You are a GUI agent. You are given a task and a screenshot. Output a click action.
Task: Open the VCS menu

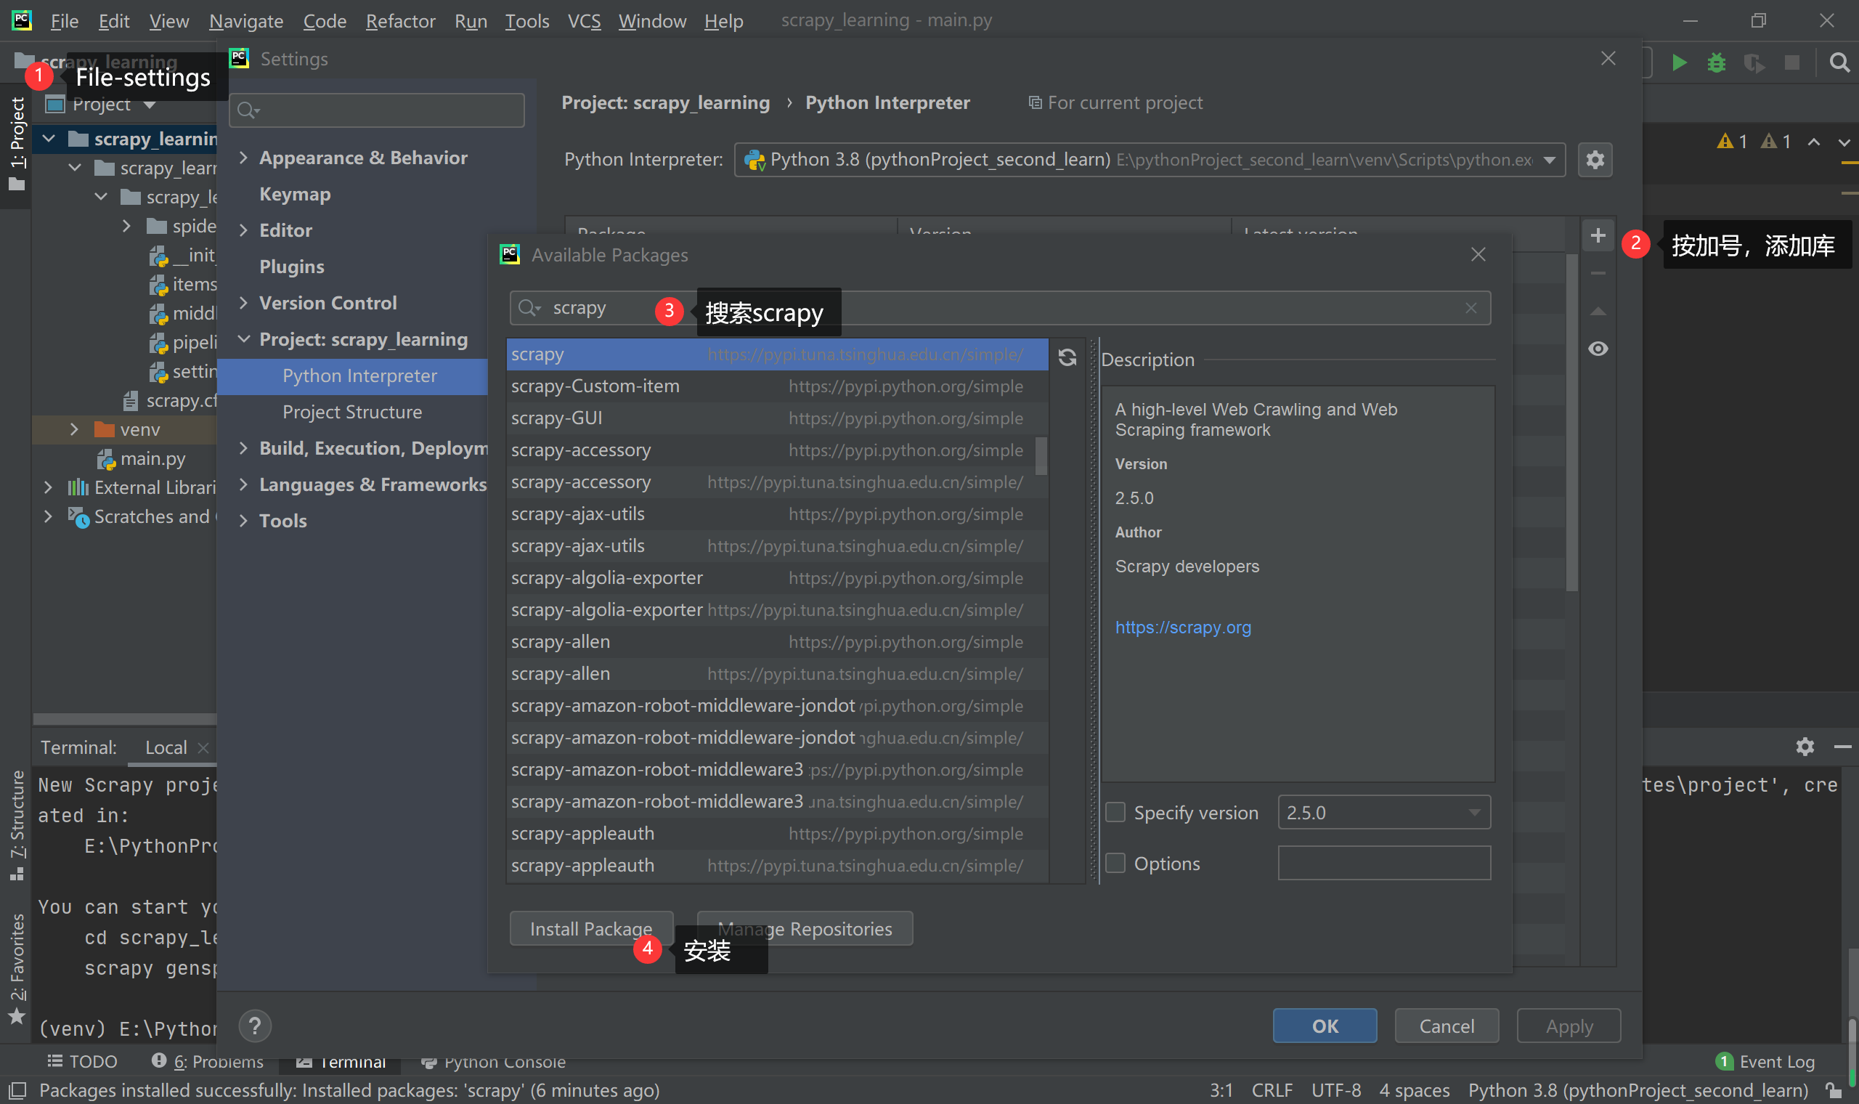(x=585, y=21)
